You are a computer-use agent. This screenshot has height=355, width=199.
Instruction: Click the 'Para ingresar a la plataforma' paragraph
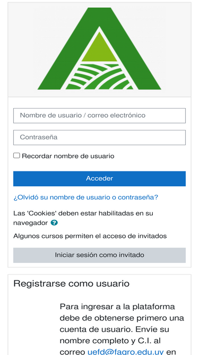122,329
